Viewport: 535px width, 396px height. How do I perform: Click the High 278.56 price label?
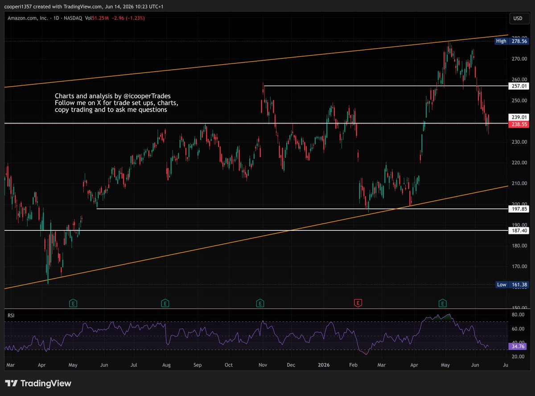click(512, 41)
